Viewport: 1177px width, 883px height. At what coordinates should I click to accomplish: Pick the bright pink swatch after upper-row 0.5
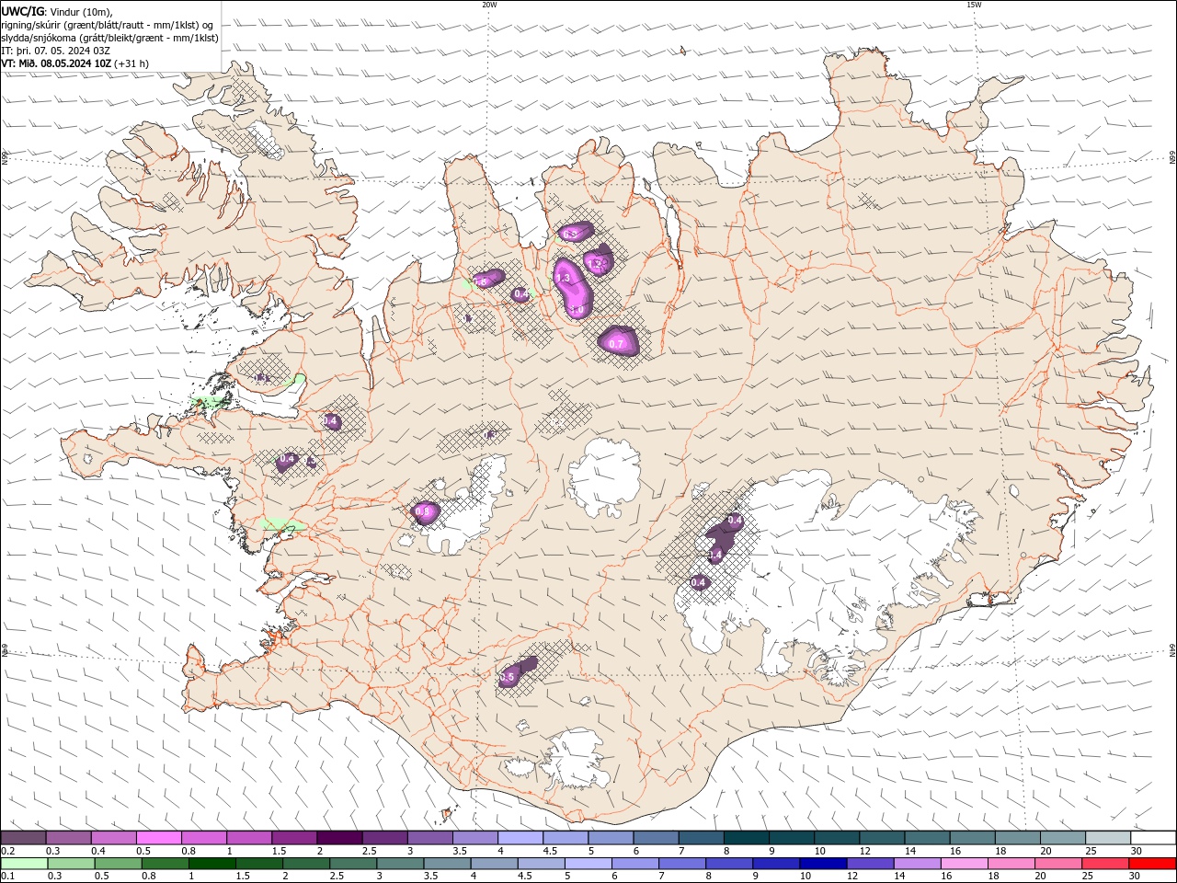tap(159, 838)
